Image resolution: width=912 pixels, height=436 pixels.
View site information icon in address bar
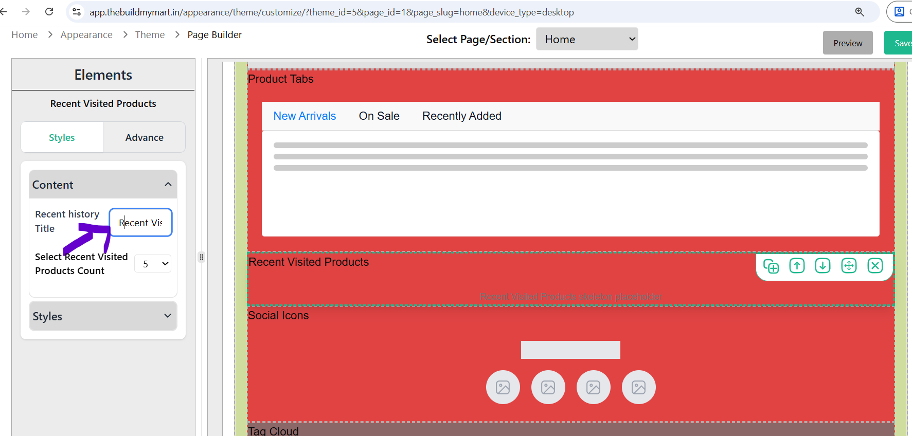click(x=77, y=12)
